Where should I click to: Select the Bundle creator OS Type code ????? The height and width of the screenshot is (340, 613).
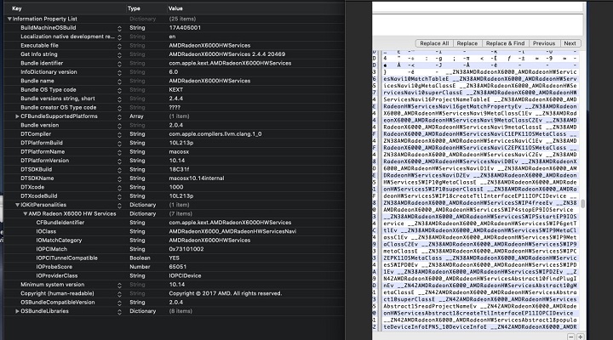(x=175, y=107)
